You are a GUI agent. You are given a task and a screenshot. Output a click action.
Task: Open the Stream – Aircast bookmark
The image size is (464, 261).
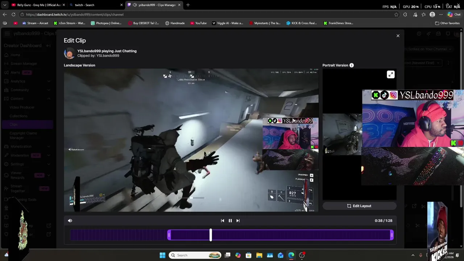click(x=35, y=23)
